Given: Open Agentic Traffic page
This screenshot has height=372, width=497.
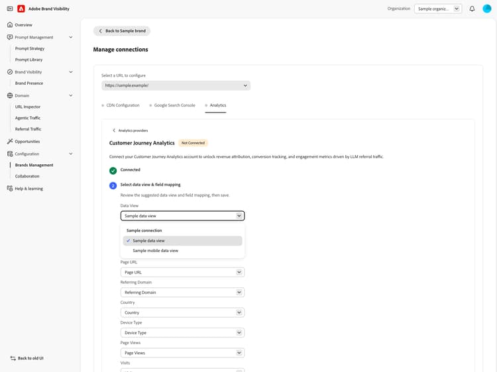Looking at the screenshot, I should tap(28, 118).
